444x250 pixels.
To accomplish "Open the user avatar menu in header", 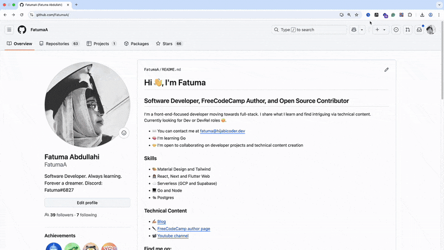I will (x=431, y=29).
